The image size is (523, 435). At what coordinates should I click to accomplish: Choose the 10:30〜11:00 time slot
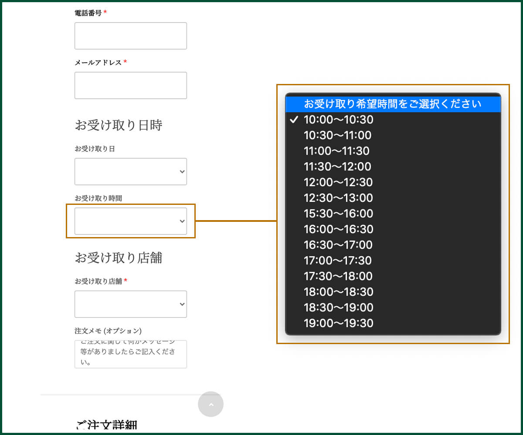point(338,135)
